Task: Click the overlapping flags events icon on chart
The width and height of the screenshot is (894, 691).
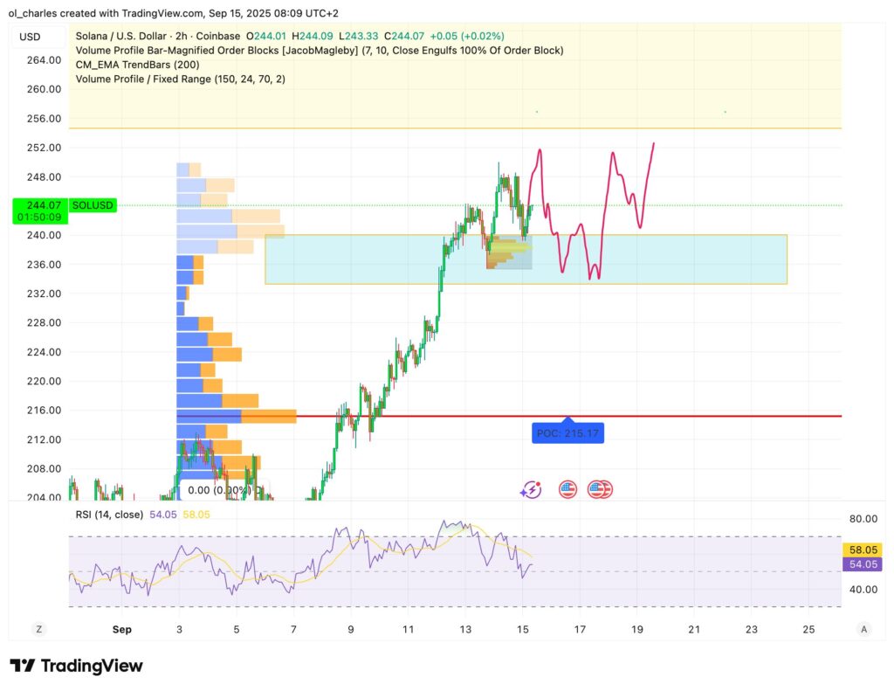Action: (x=601, y=489)
